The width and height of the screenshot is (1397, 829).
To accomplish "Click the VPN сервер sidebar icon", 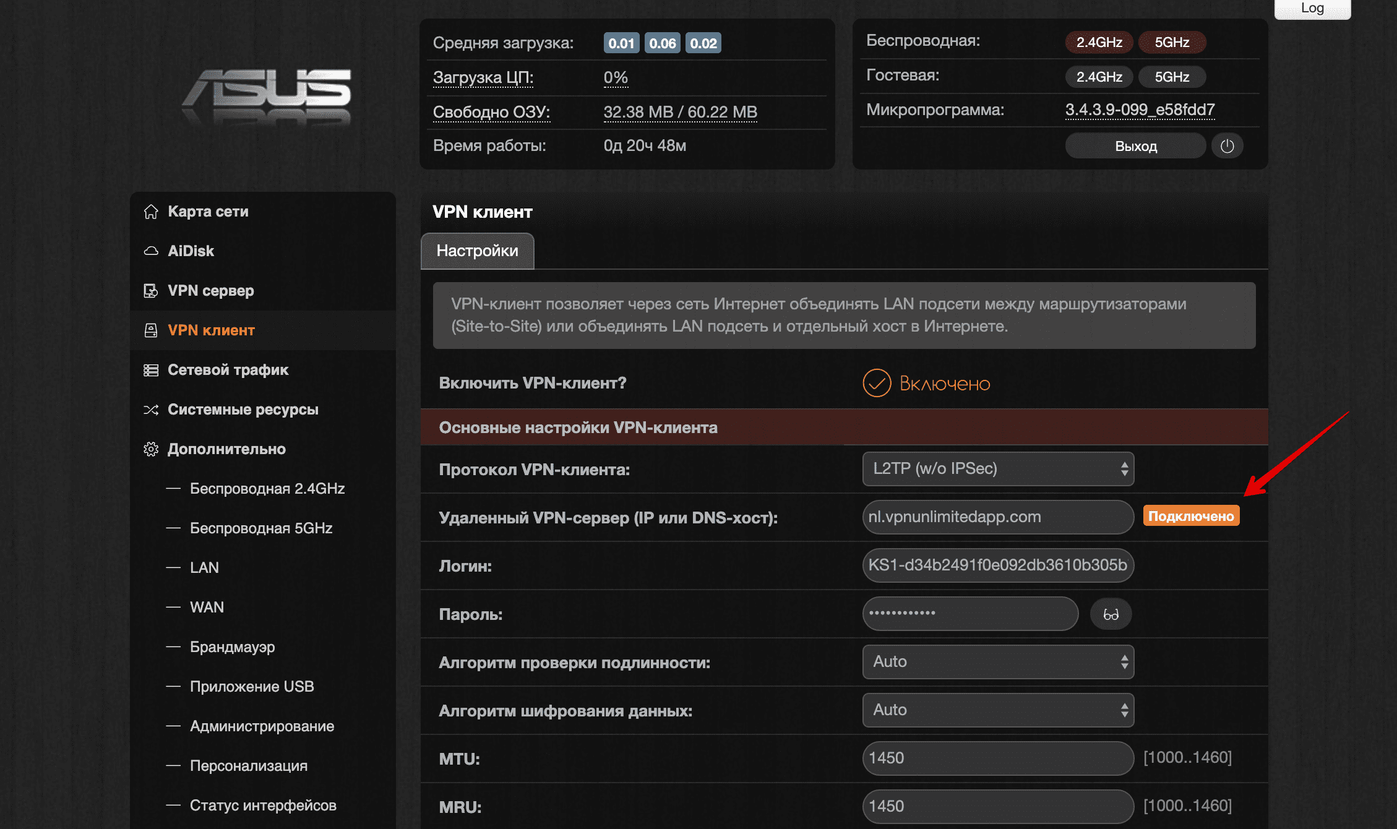I will 150,291.
